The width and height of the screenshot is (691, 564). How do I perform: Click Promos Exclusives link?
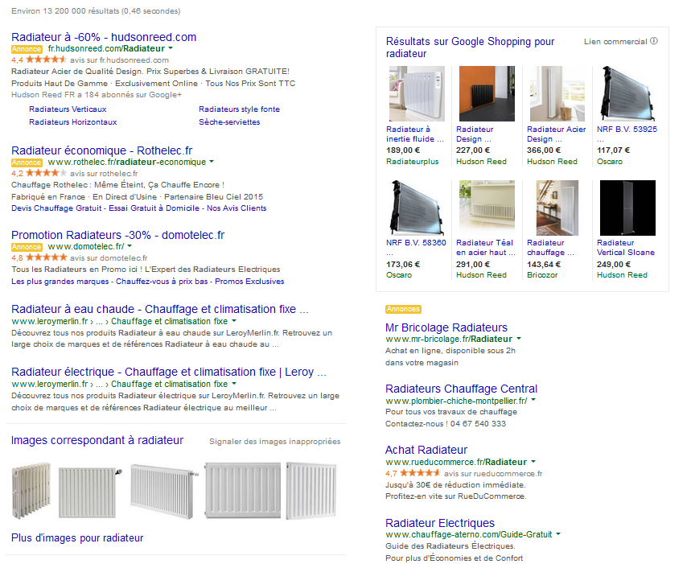(249, 281)
